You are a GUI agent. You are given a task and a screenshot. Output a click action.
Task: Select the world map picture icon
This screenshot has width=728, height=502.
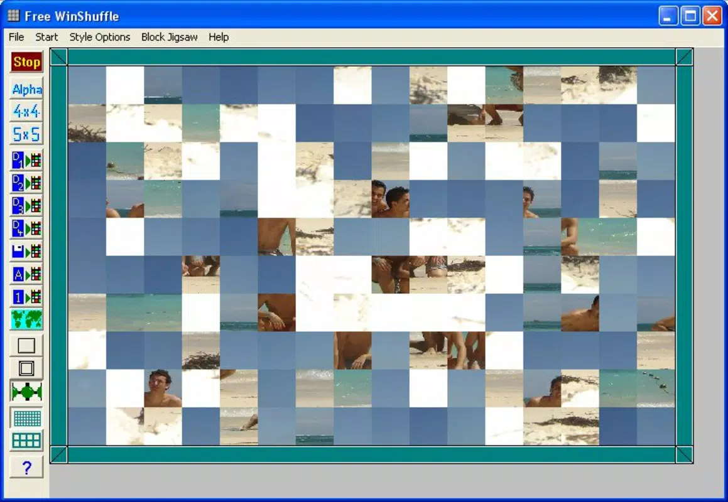[26, 319]
